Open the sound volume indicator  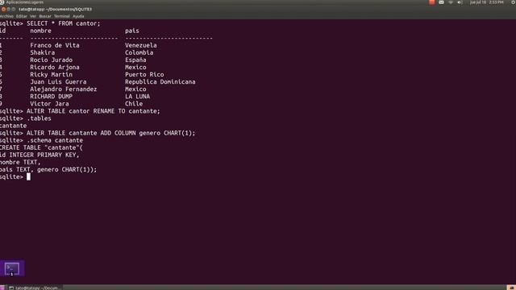pos(460,2)
